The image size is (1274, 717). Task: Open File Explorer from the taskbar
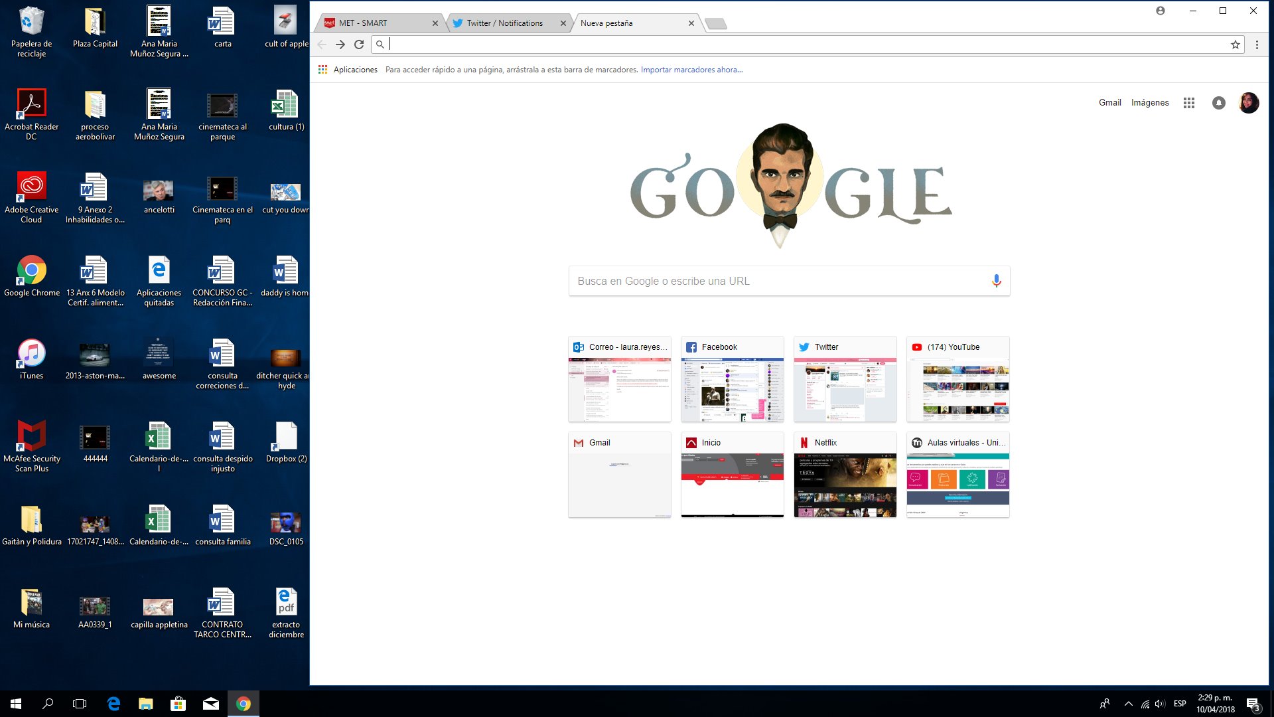click(146, 704)
